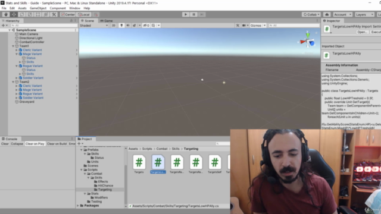Open the Account dropdown
The height and width of the screenshot is (214, 381).
(x=342, y=14)
